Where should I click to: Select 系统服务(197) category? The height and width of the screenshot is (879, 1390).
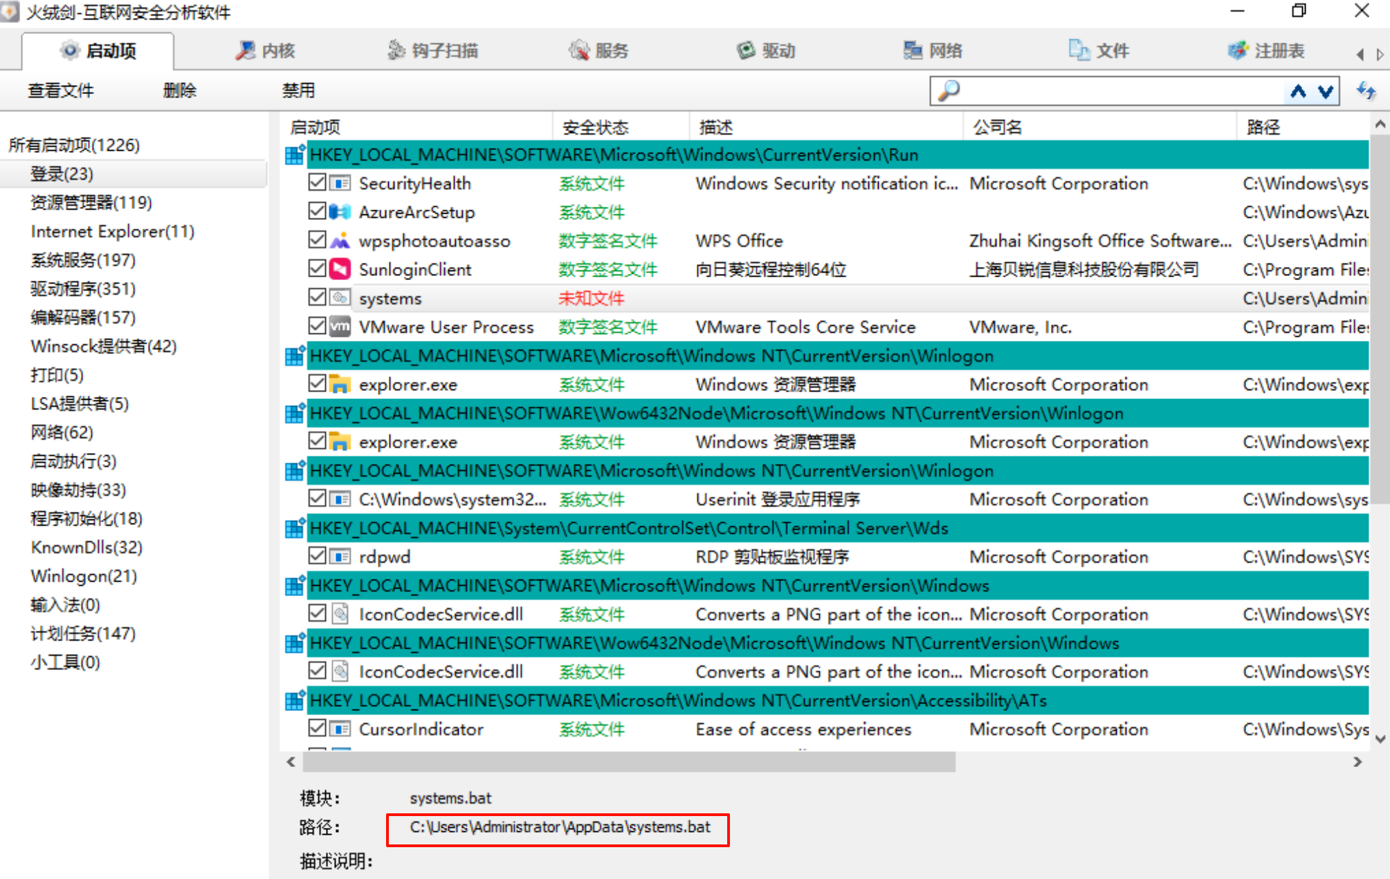[83, 260]
